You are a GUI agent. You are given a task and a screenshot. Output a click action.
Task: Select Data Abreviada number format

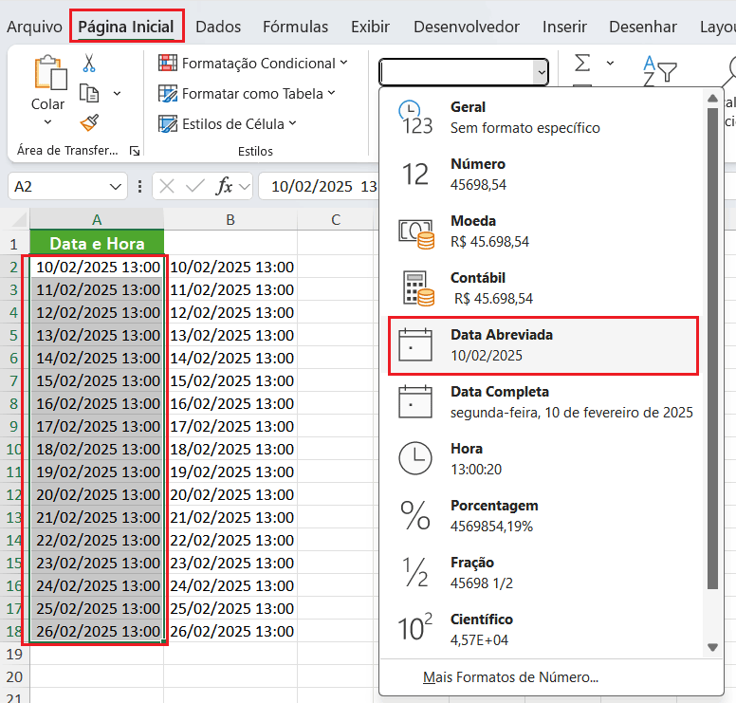[x=543, y=345]
